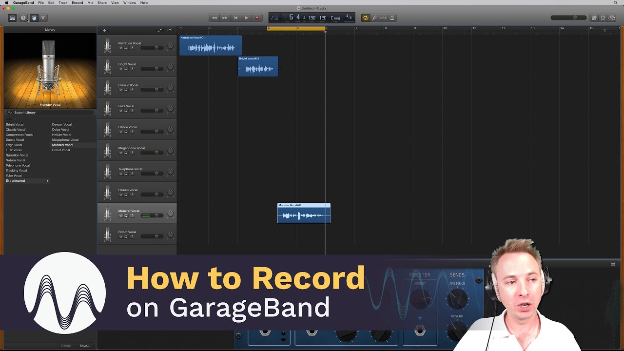Image resolution: width=624 pixels, height=351 pixels.
Task: Switch display mode with note/metronome icon
Action: pos(274,18)
